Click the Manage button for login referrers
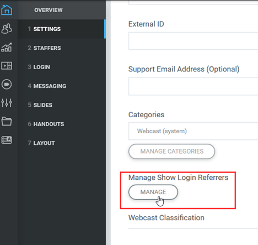The width and height of the screenshot is (258, 245). coord(153,192)
